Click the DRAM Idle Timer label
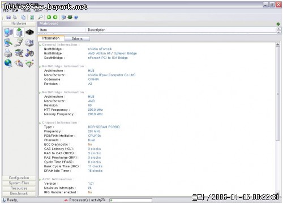 pos(57,171)
